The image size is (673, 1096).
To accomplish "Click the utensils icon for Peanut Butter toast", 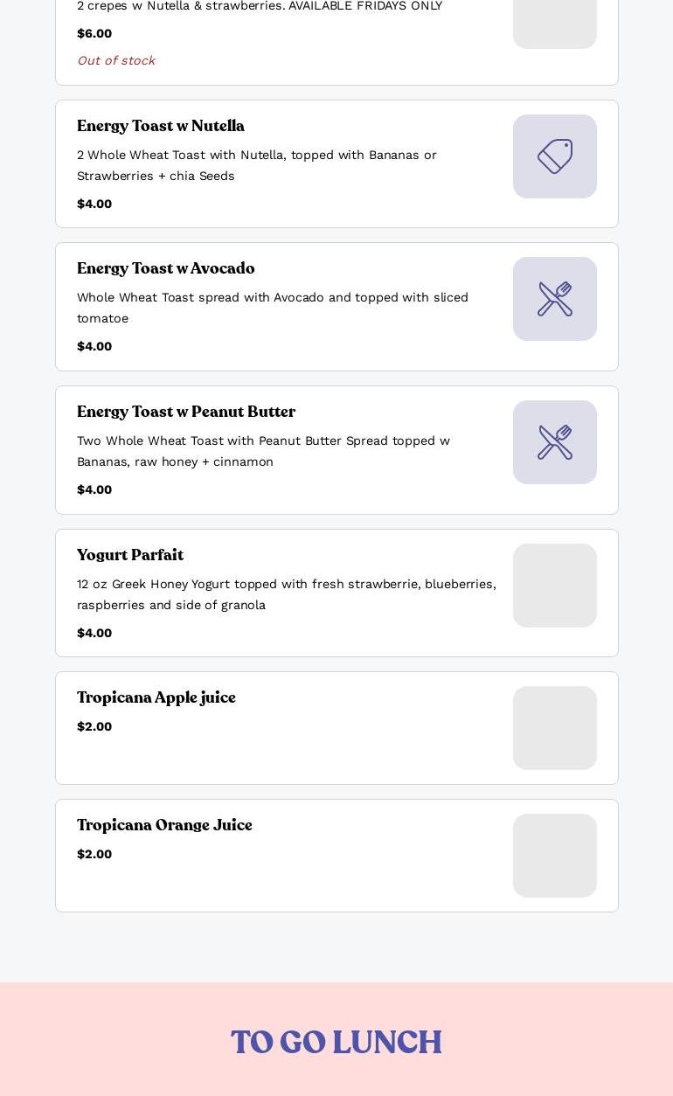I will click(x=555, y=442).
